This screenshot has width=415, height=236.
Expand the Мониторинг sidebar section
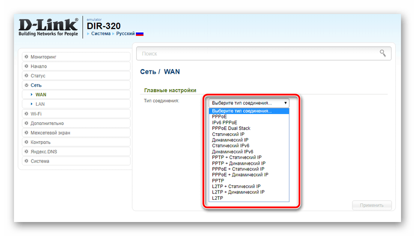[76, 57]
